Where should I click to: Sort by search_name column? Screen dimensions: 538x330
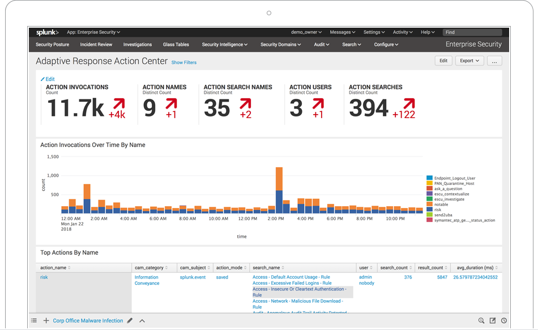point(268,268)
